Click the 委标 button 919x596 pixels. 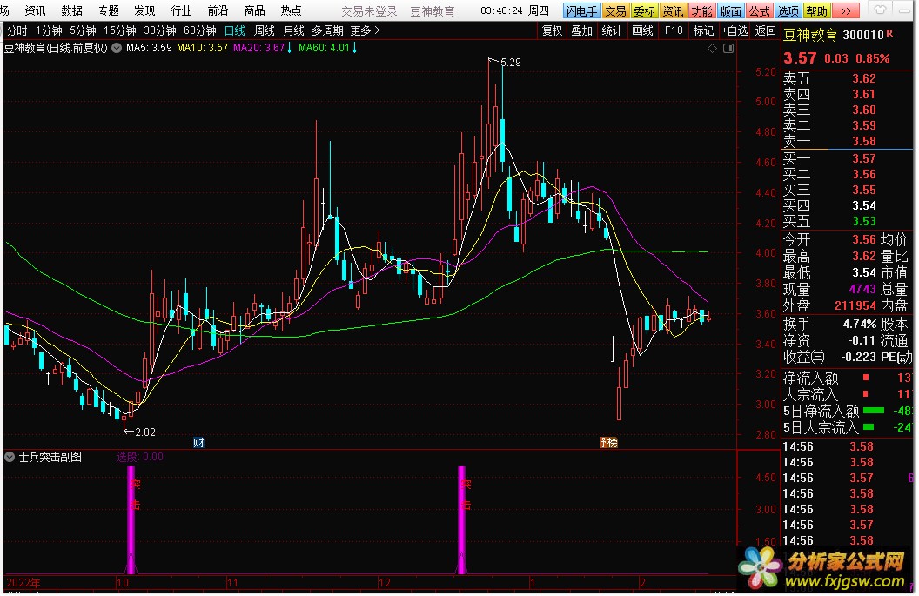(644, 10)
